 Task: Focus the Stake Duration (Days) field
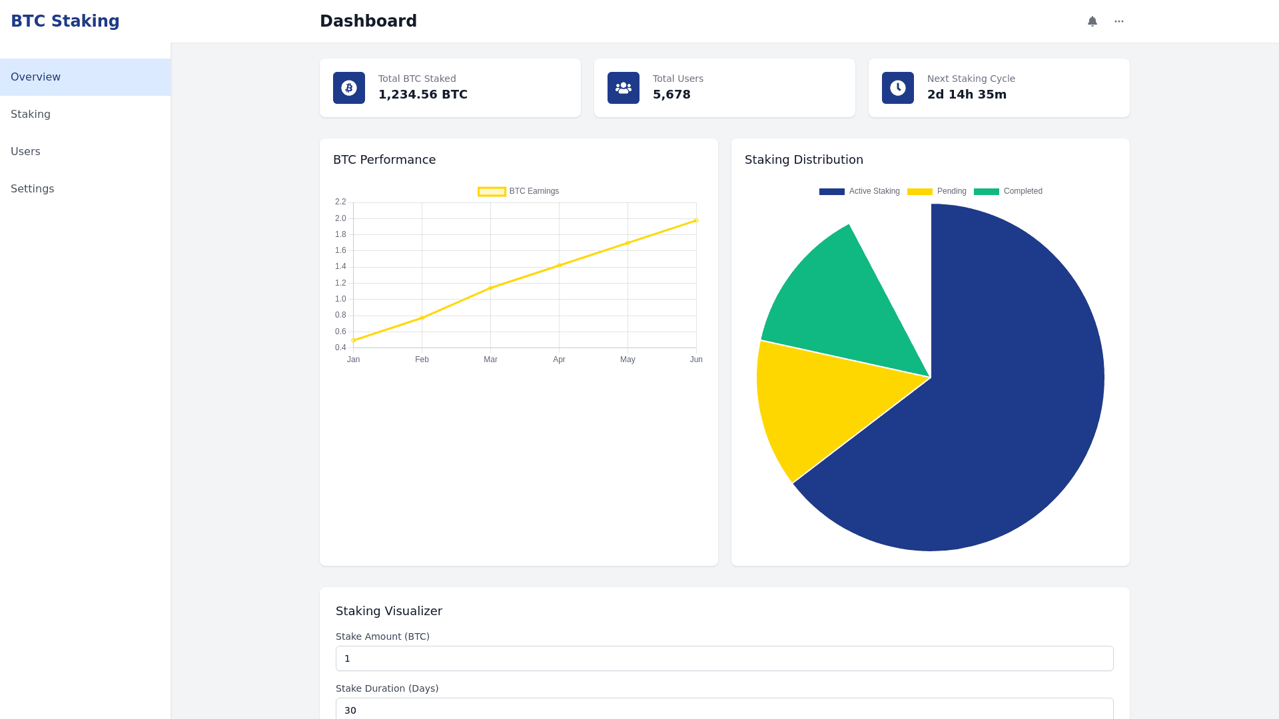click(724, 710)
